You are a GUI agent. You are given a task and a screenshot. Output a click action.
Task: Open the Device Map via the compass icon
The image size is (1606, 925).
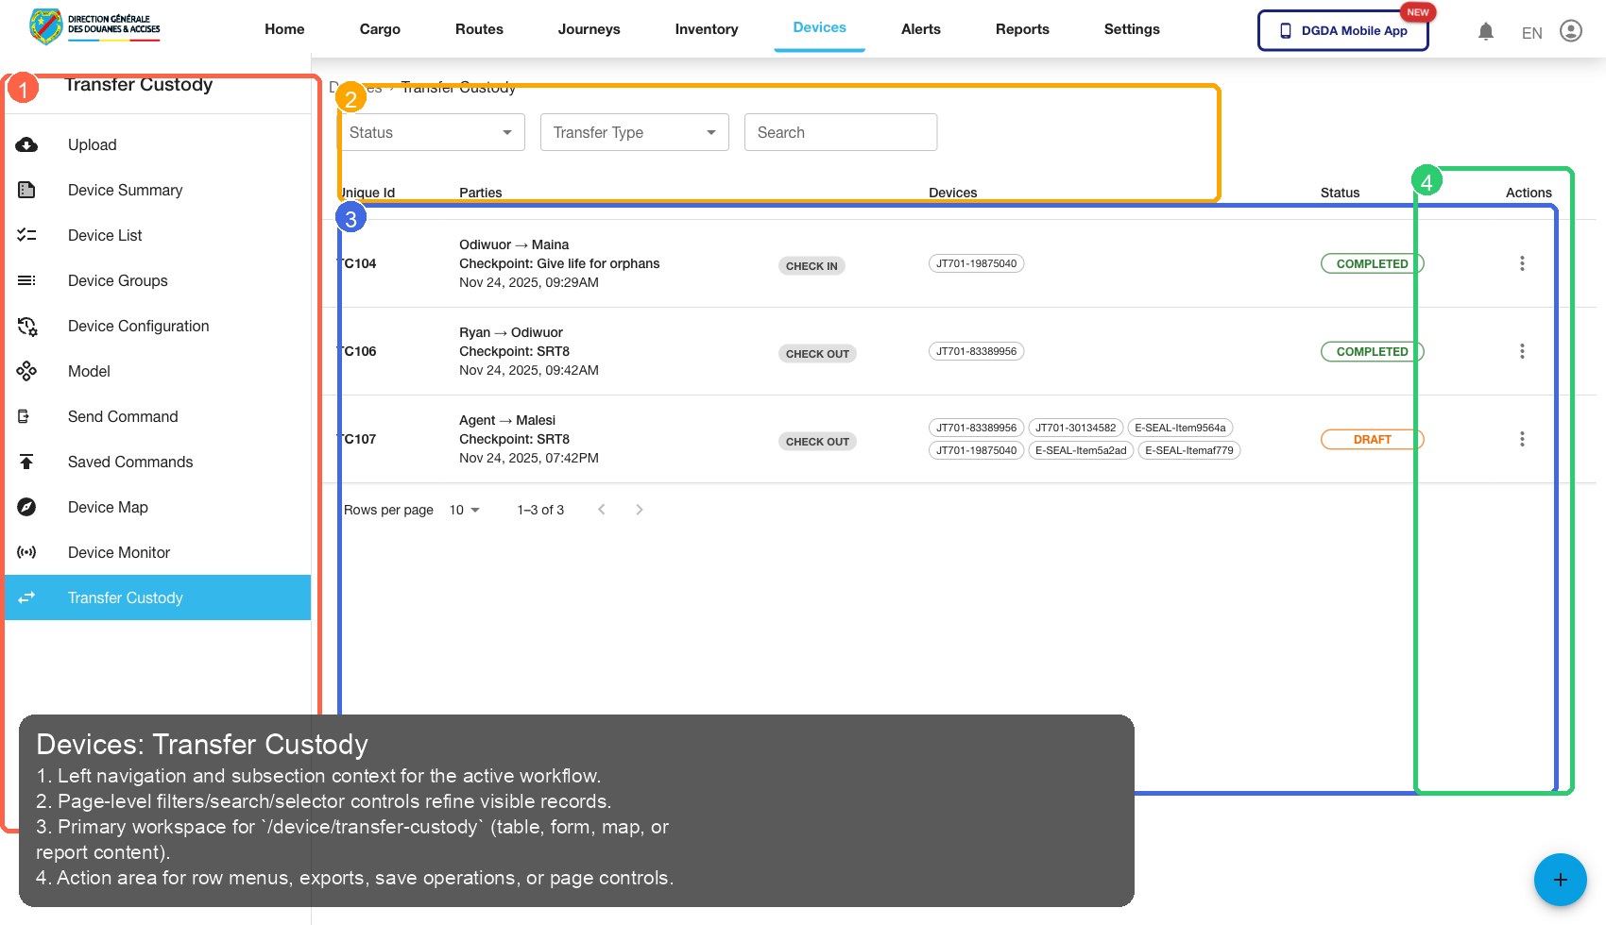pyautogui.click(x=26, y=507)
